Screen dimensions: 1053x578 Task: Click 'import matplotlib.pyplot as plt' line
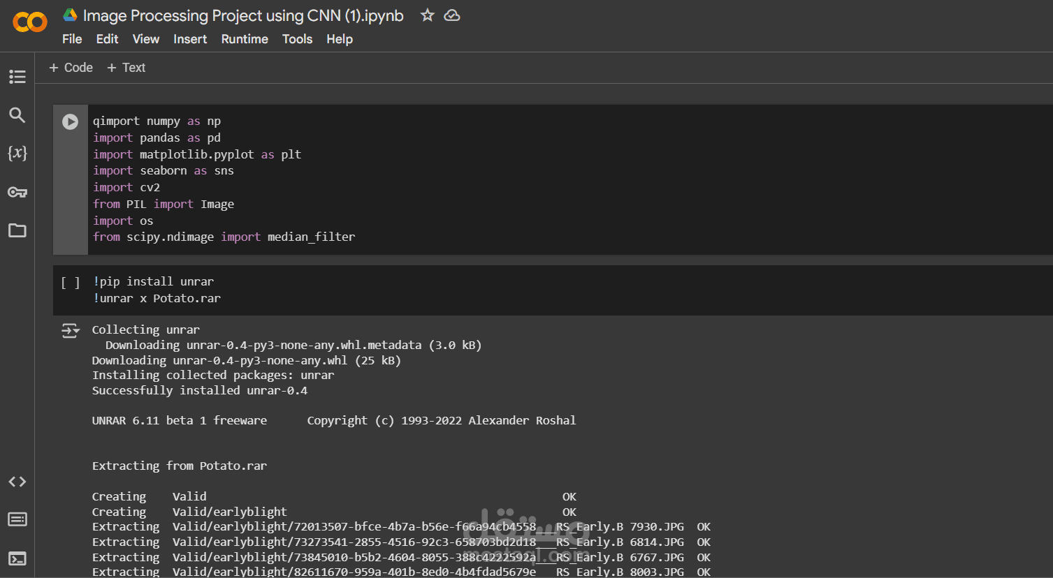click(197, 154)
